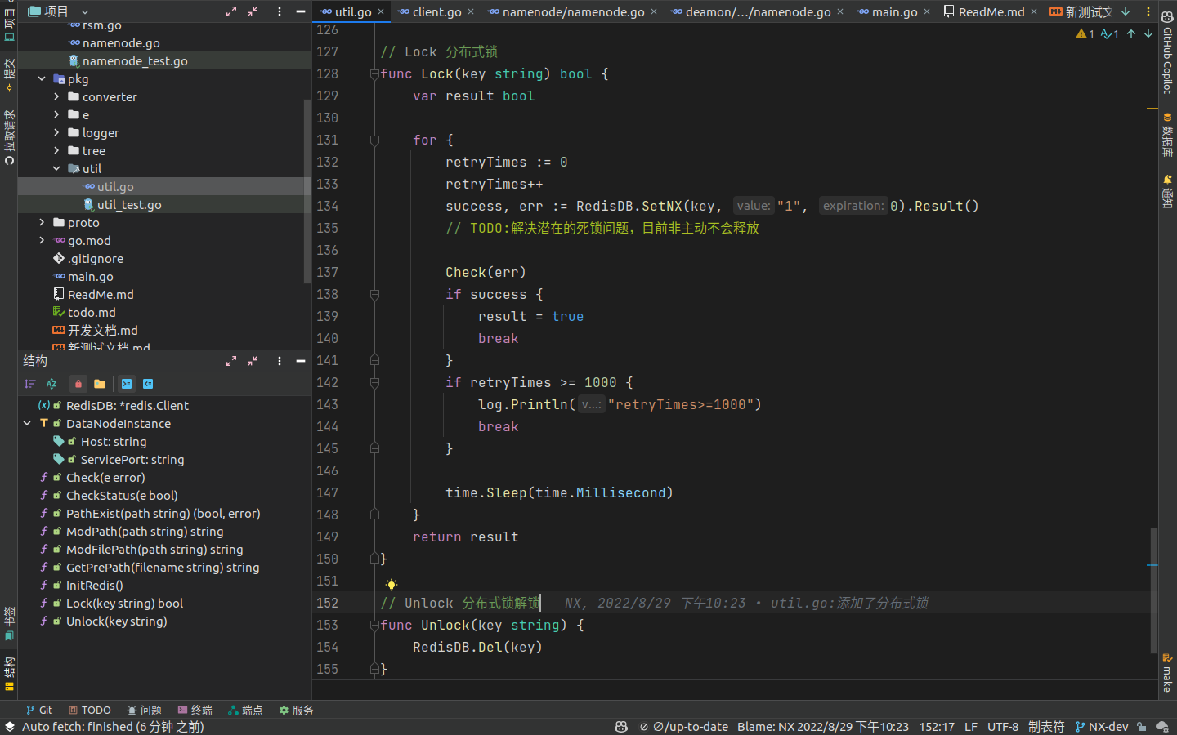Open structure panel options menu
1177x735 pixels.
280,360
